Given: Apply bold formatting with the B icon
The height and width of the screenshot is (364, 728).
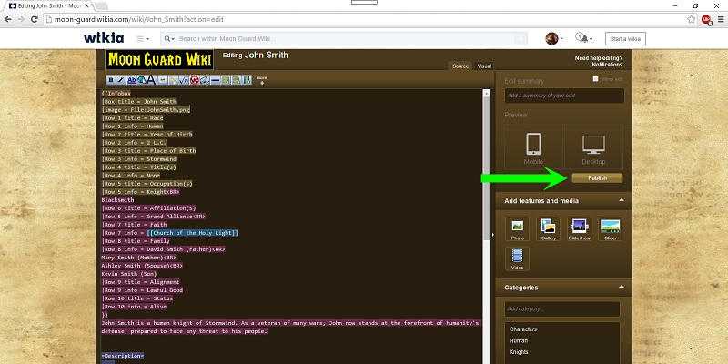Looking at the screenshot, I should pos(110,80).
